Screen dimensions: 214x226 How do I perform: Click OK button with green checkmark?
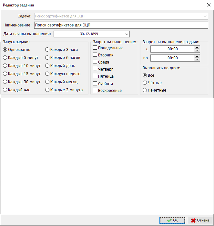[172, 220]
